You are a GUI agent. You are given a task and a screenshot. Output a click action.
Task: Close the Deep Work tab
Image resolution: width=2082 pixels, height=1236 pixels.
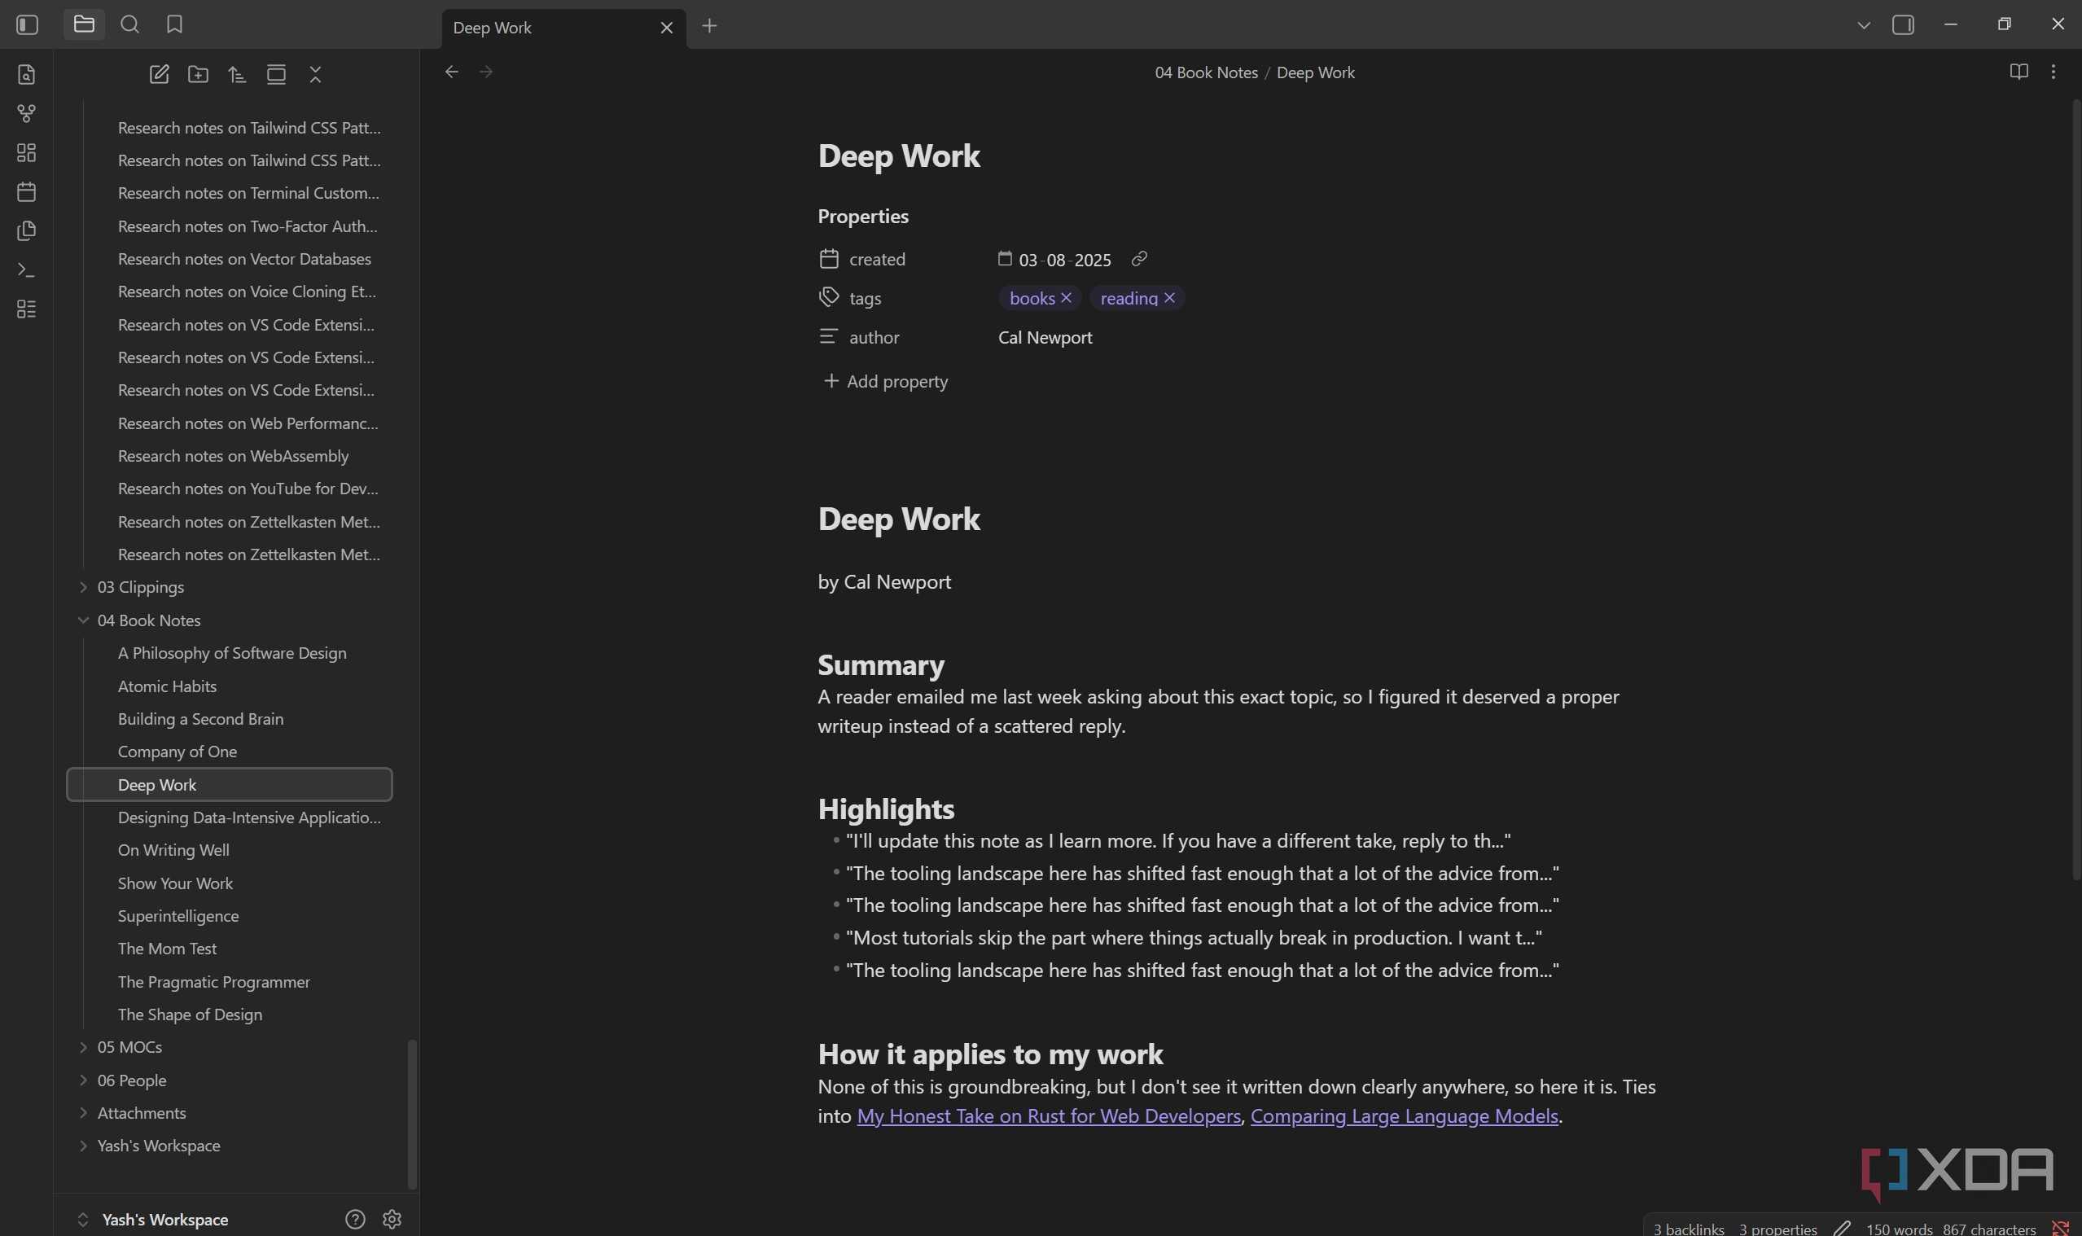tap(666, 28)
